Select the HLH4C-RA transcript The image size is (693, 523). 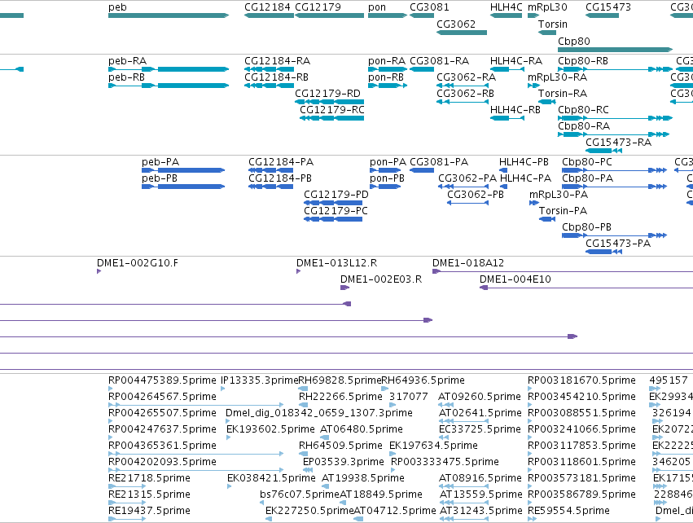coord(507,69)
